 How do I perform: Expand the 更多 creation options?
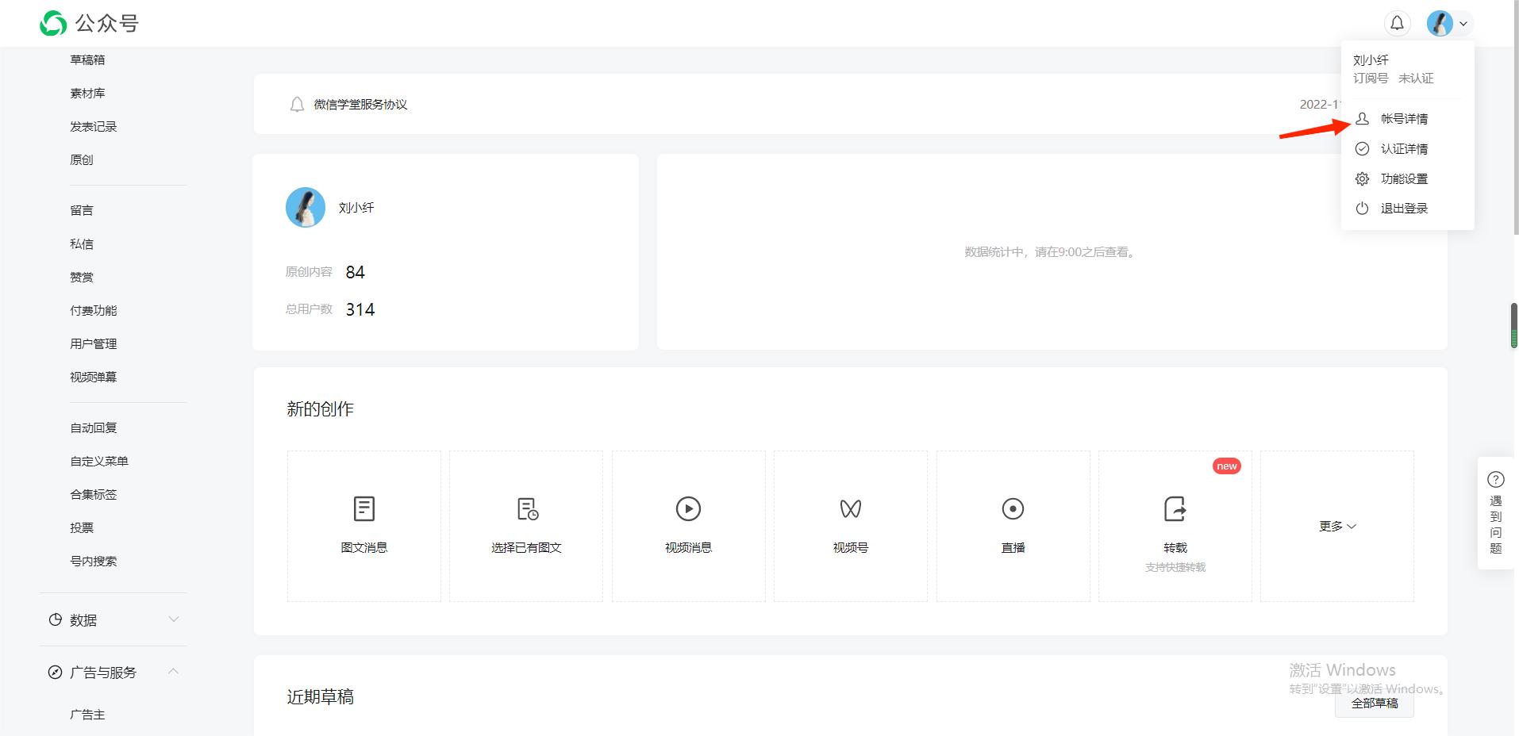pos(1336,525)
